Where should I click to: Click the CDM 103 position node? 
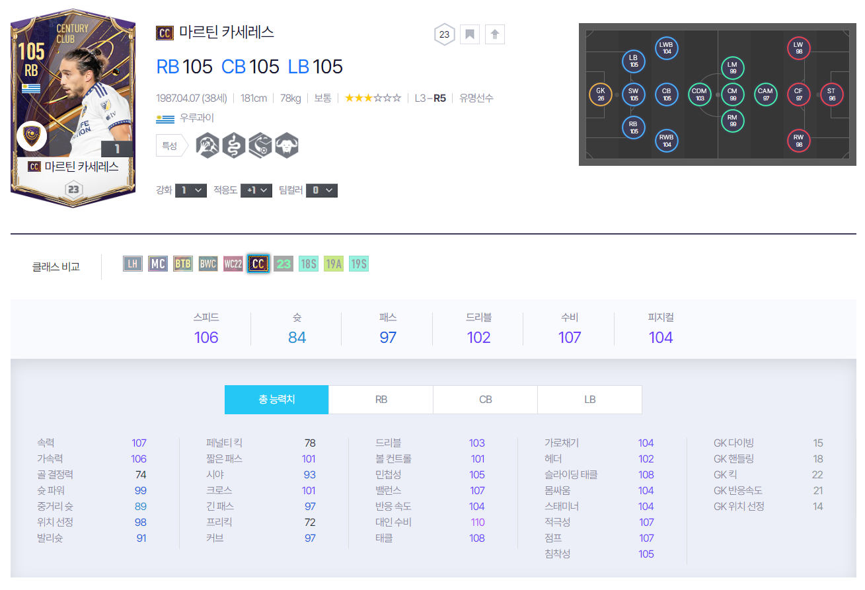coord(699,94)
